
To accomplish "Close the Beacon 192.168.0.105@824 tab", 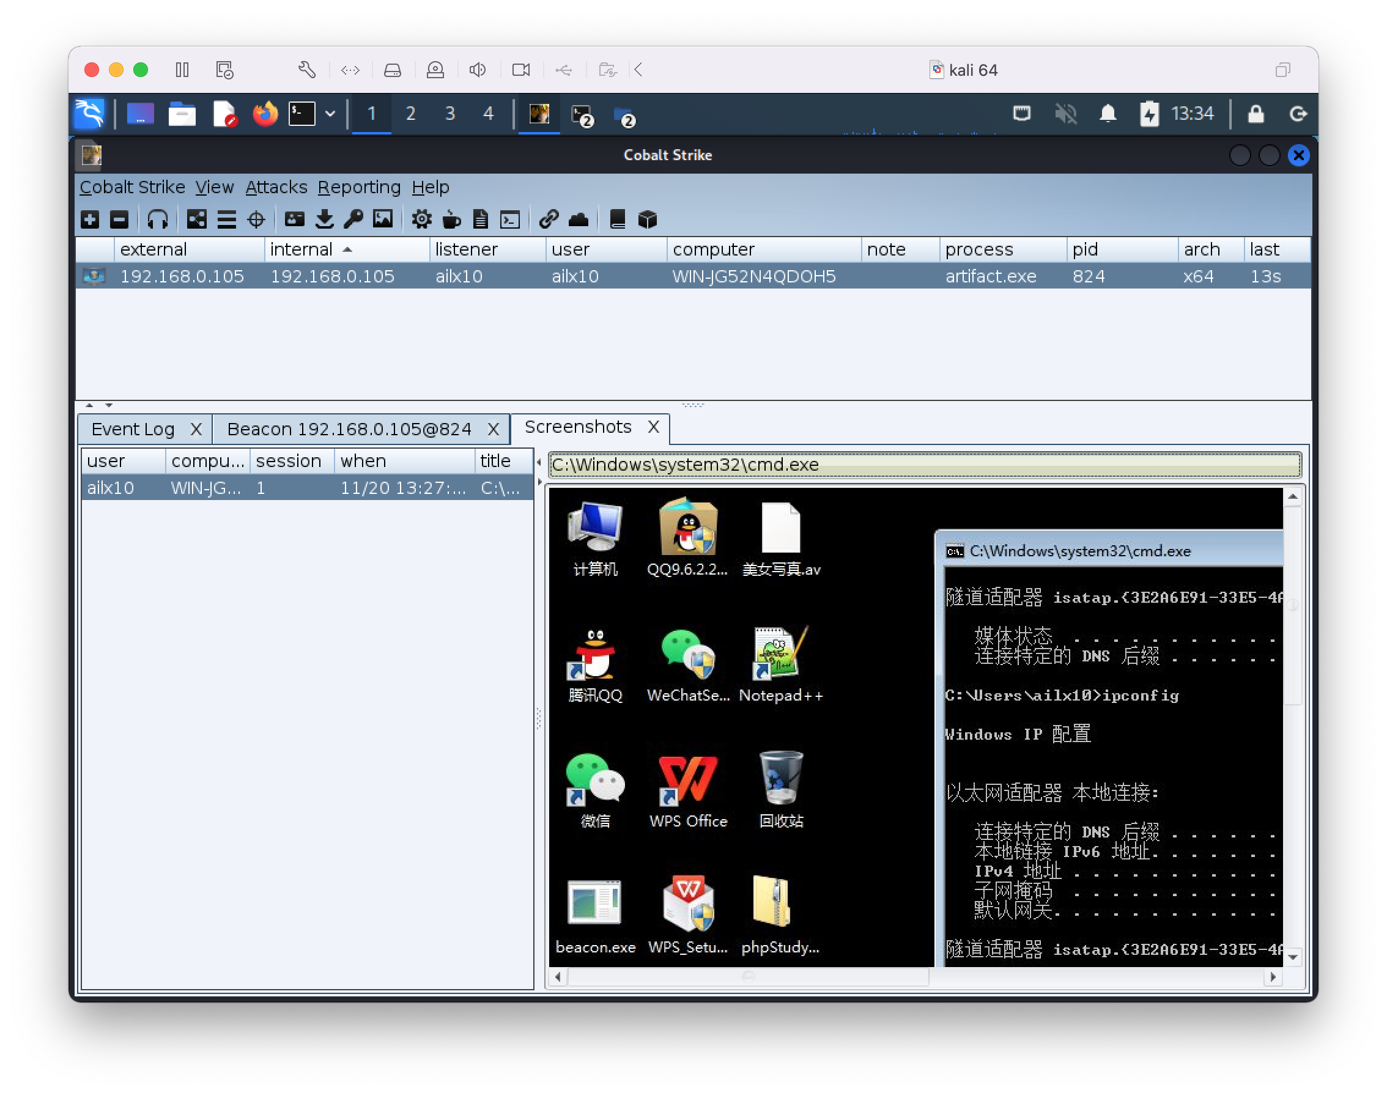I will click(493, 429).
